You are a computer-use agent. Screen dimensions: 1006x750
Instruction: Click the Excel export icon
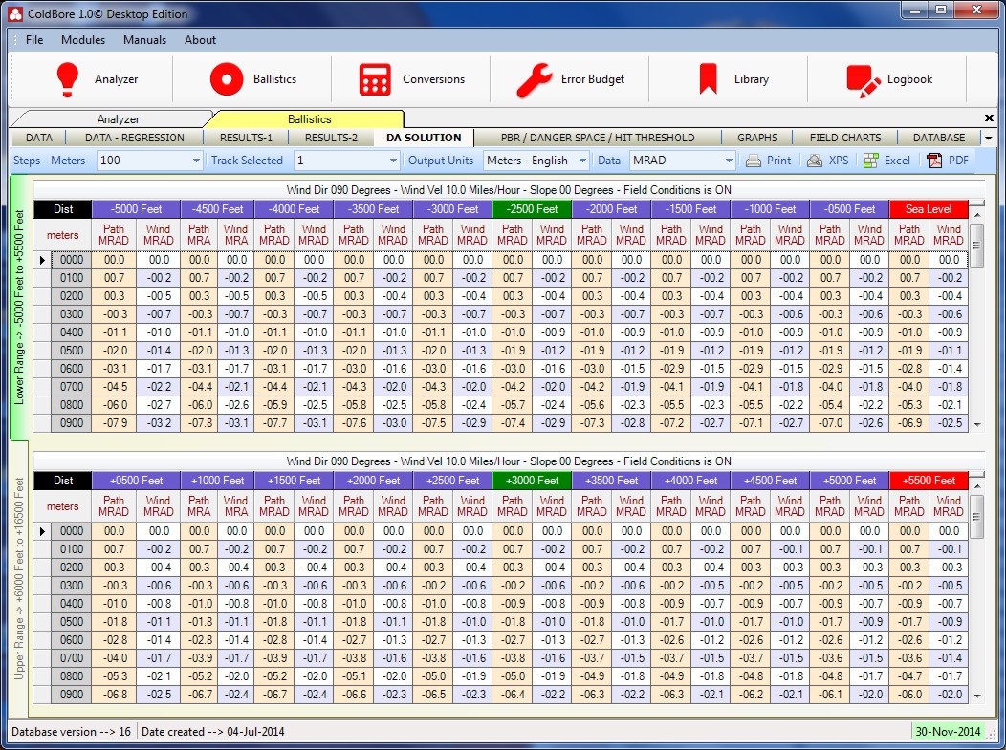tap(870, 161)
